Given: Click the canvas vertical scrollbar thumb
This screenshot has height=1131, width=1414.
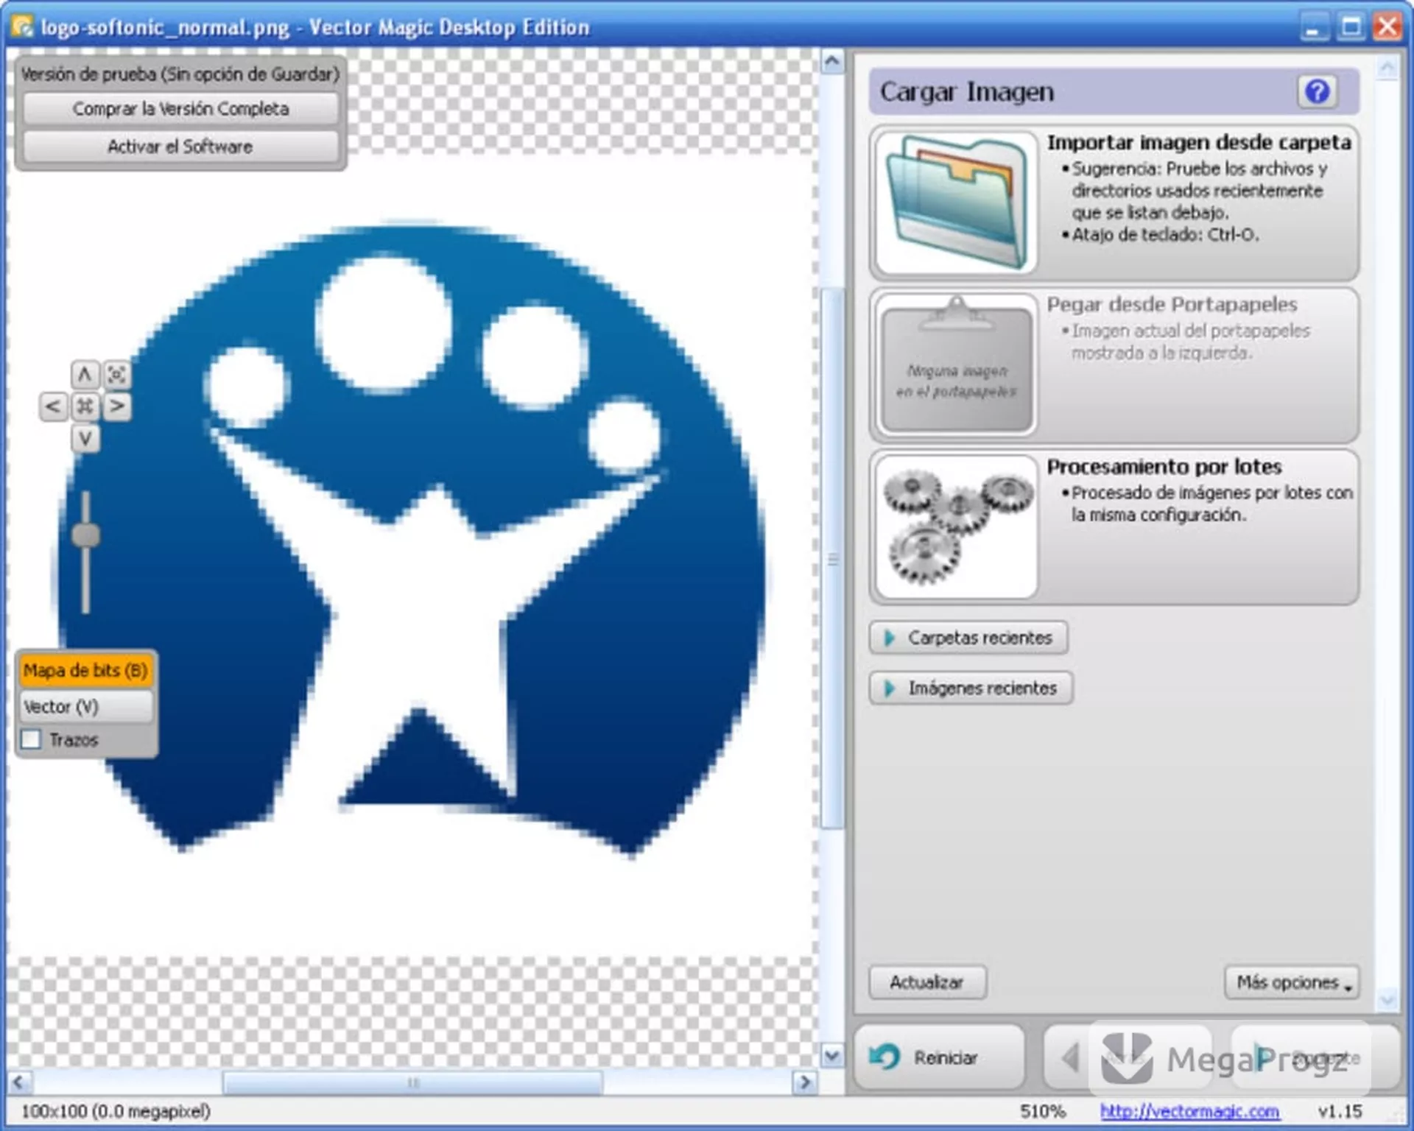Looking at the screenshot, I should pos(832,560).
